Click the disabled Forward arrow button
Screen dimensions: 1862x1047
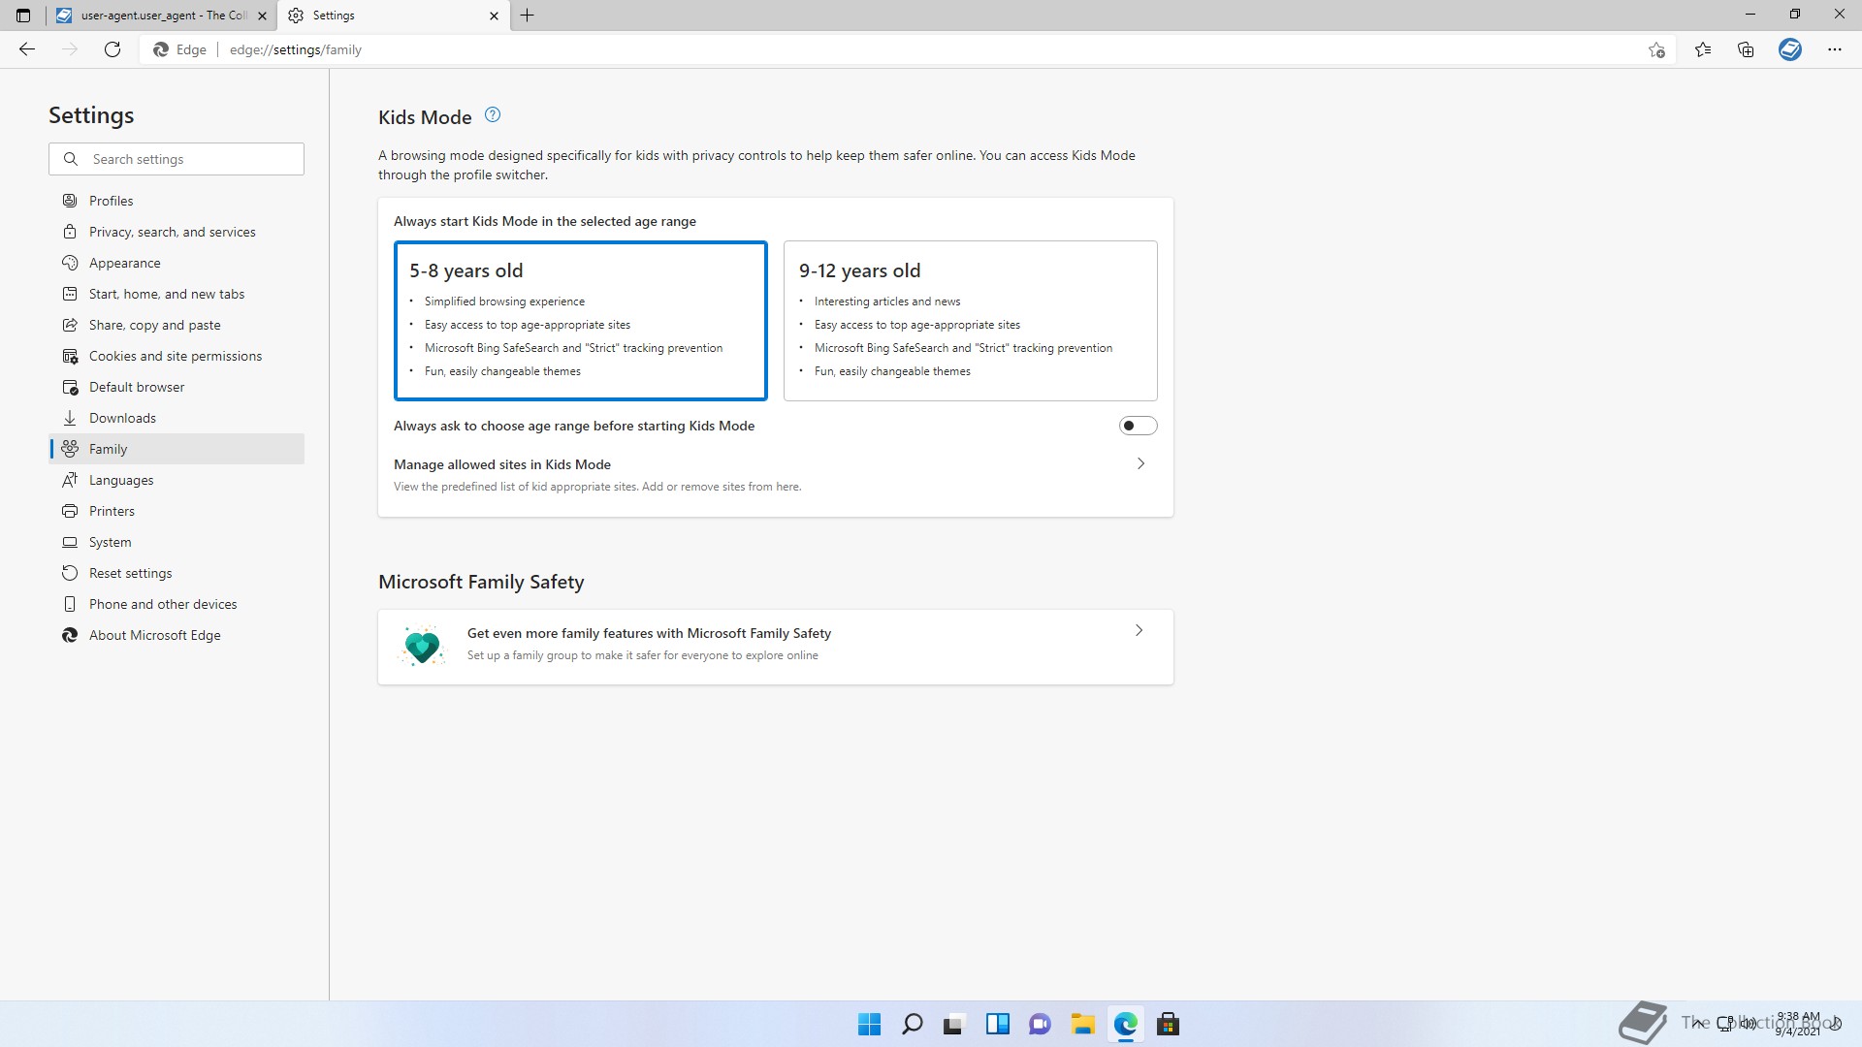coord(70,49)
